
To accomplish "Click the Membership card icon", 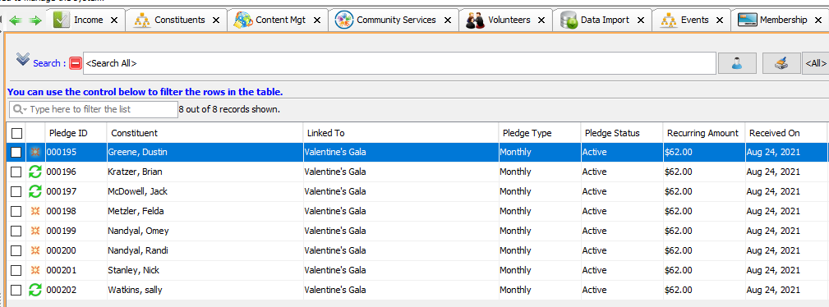I will [747, 20].
